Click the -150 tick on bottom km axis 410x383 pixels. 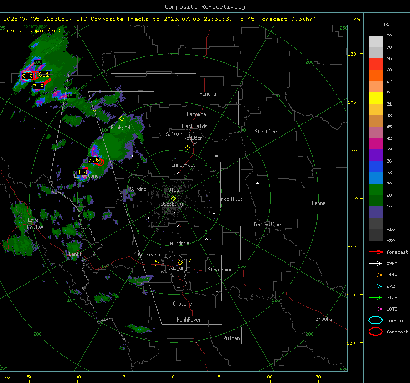27,377
